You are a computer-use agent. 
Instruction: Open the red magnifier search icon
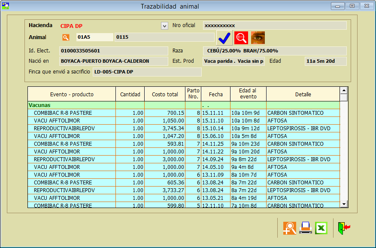coord(241,38)
